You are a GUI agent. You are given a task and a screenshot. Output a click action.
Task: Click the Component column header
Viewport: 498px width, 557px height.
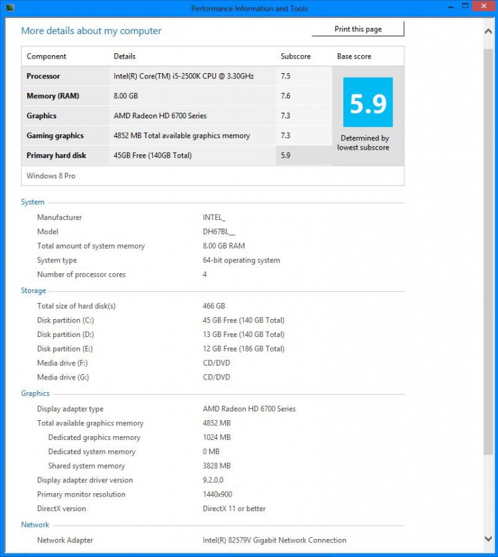coord(46,56)
